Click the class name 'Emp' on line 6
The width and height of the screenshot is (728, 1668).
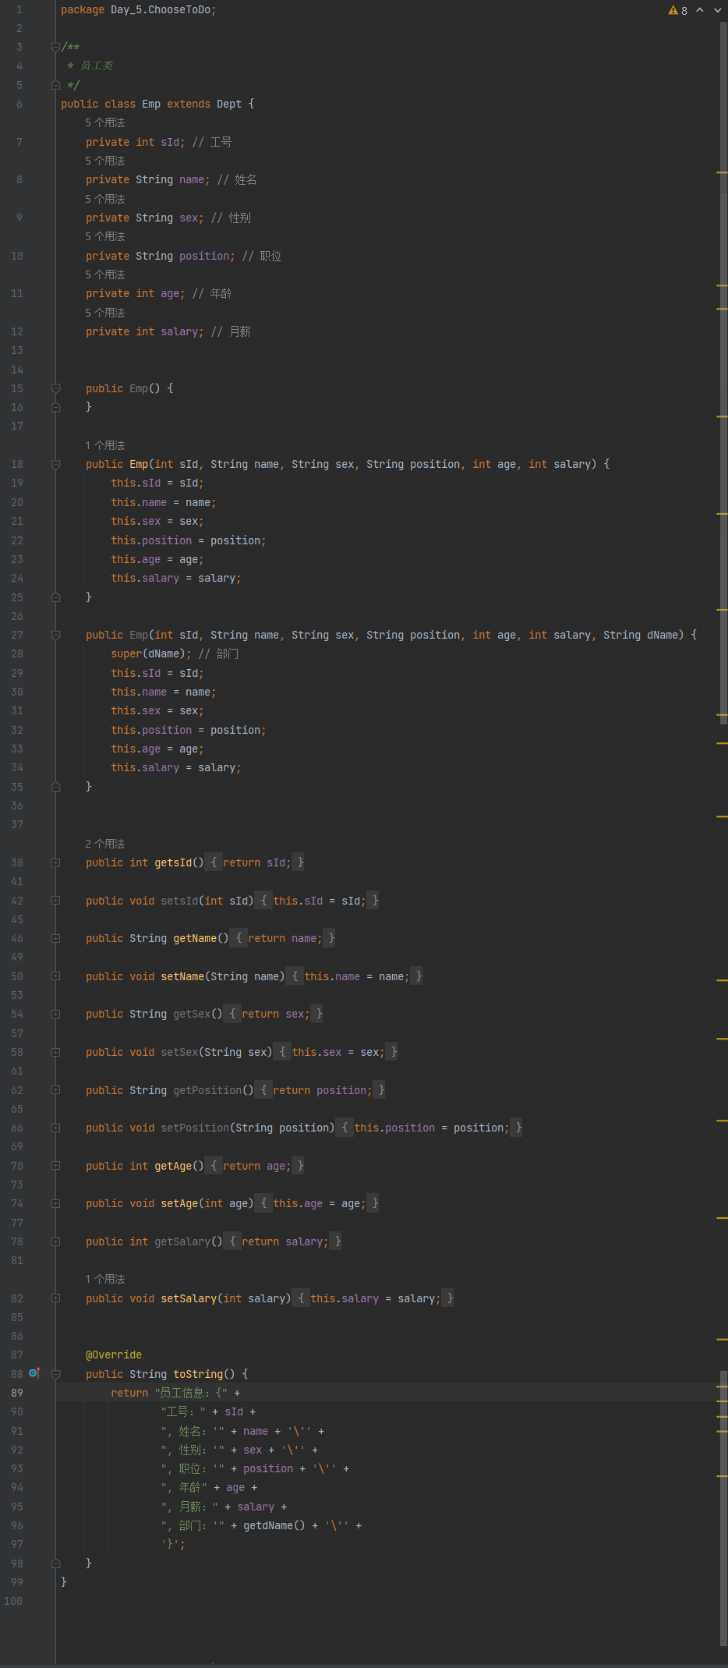click(x=151, y=104)
